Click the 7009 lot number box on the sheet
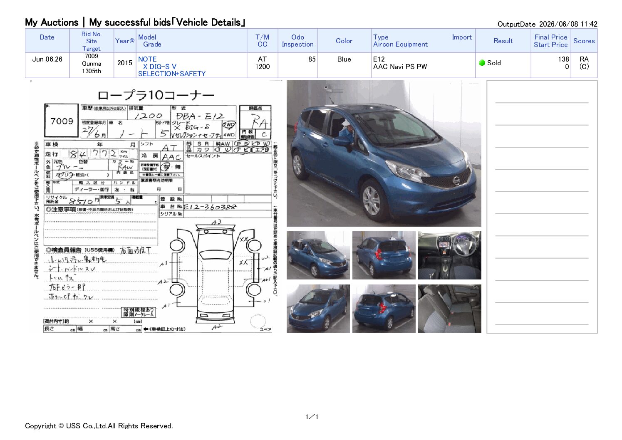This screenshot has width=622, height=440. coord(62,121)
